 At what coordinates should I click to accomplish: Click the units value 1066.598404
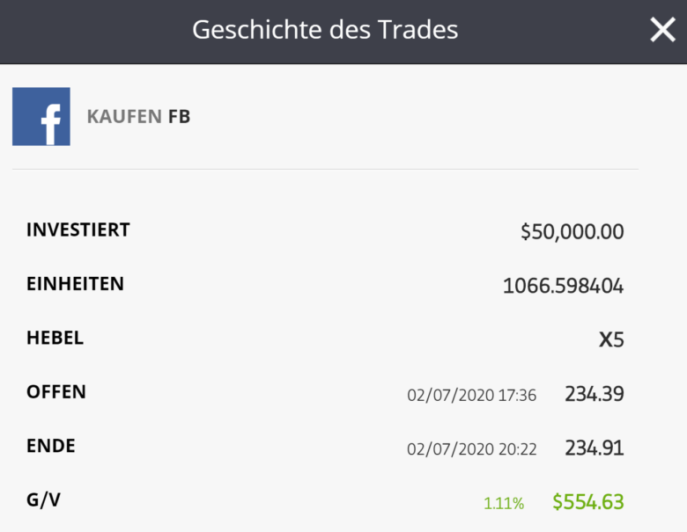point(563,286)
